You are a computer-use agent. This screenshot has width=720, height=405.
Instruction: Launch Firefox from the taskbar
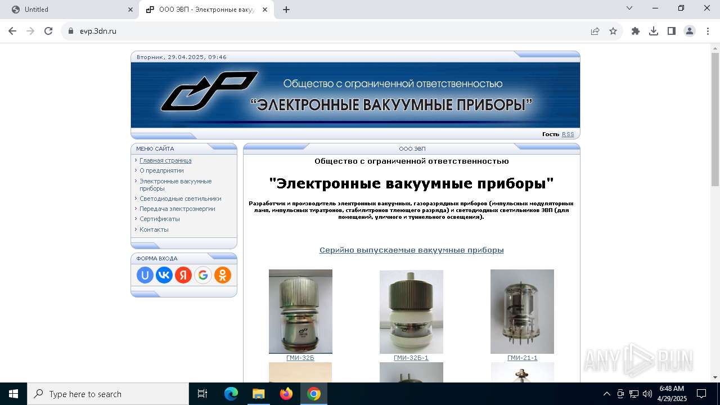point(286,394)
